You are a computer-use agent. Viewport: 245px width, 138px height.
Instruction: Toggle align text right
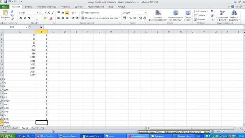(67, 18)
